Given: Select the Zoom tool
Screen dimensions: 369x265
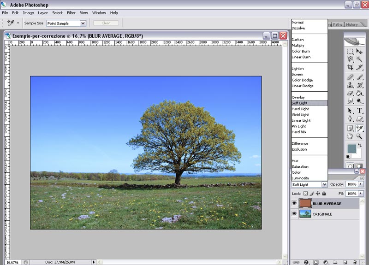Looking at the screenshot, I should point(359,136).
